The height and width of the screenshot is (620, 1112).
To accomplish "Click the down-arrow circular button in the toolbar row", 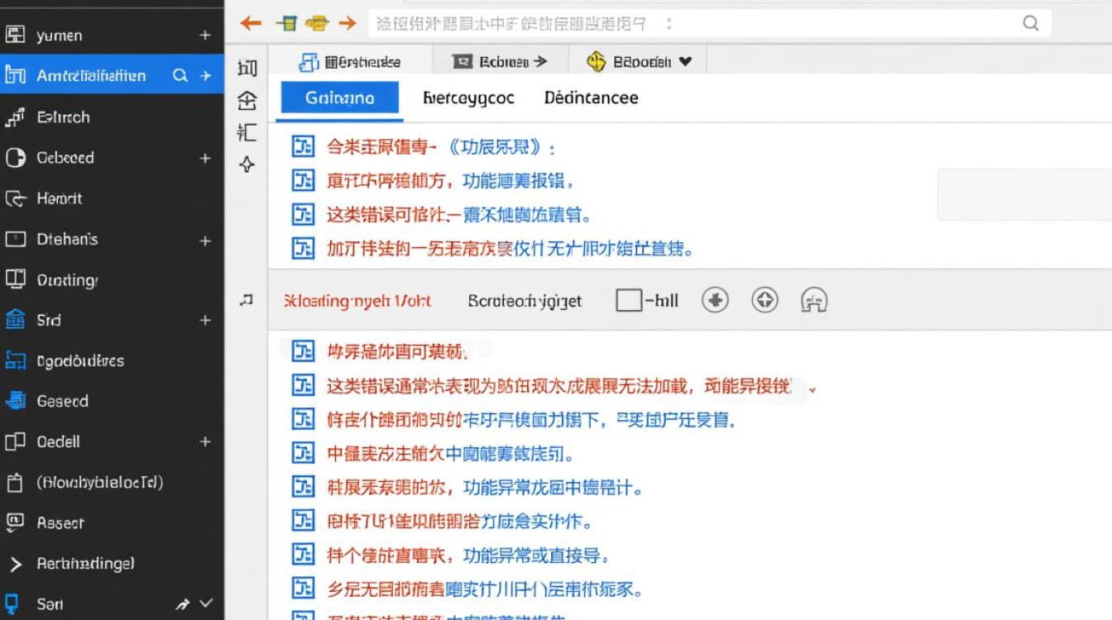I will tap(715, 300).
